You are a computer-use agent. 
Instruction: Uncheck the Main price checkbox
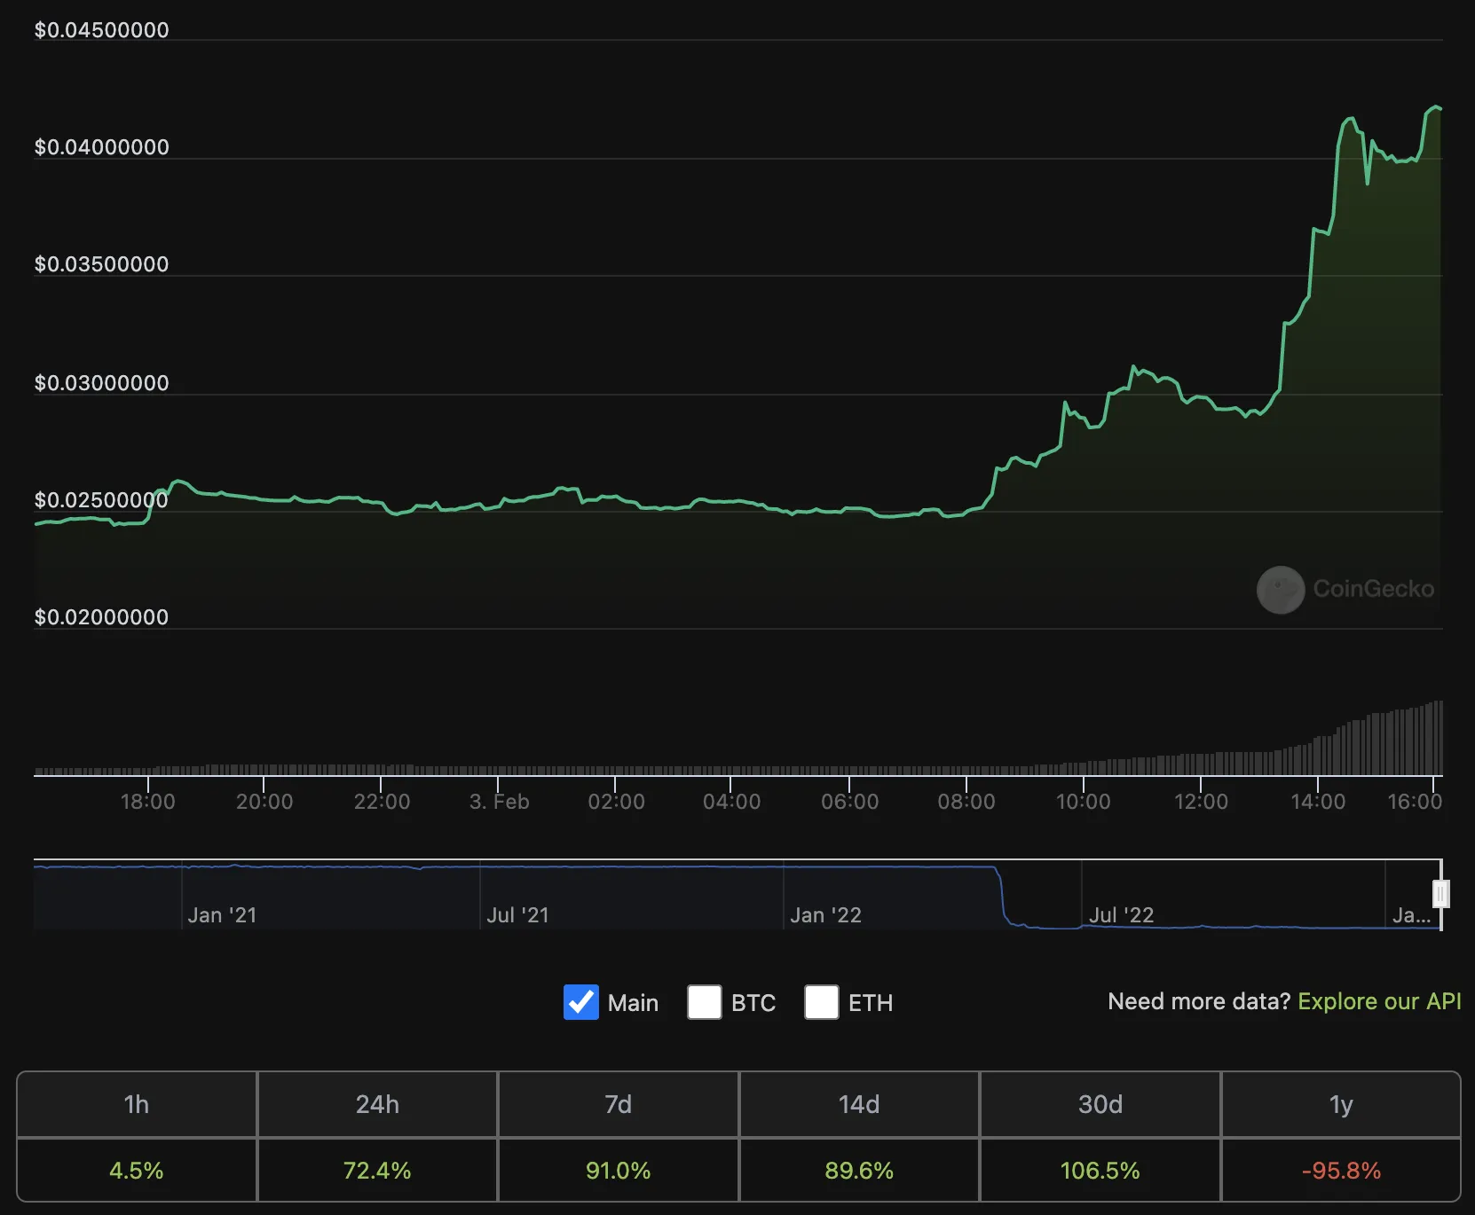coord(581,1002)
